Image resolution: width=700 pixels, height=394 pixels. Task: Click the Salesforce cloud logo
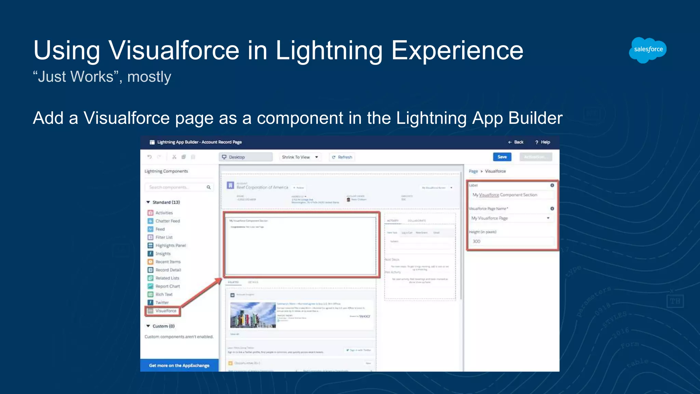coord(648,50)
